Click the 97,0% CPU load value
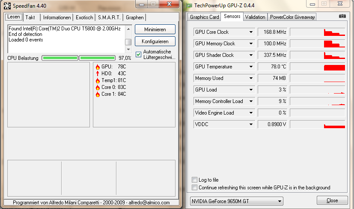Screen dimensions: 354x209 tap(125, 58)
